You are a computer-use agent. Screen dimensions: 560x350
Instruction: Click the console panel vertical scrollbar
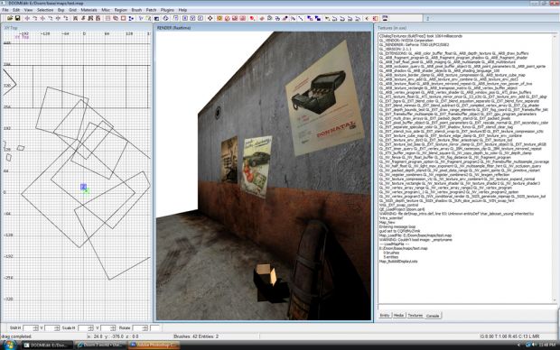[555, 169]
